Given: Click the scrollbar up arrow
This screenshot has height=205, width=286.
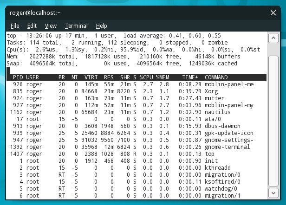Looking at the screenshot, I should (273, 38).
